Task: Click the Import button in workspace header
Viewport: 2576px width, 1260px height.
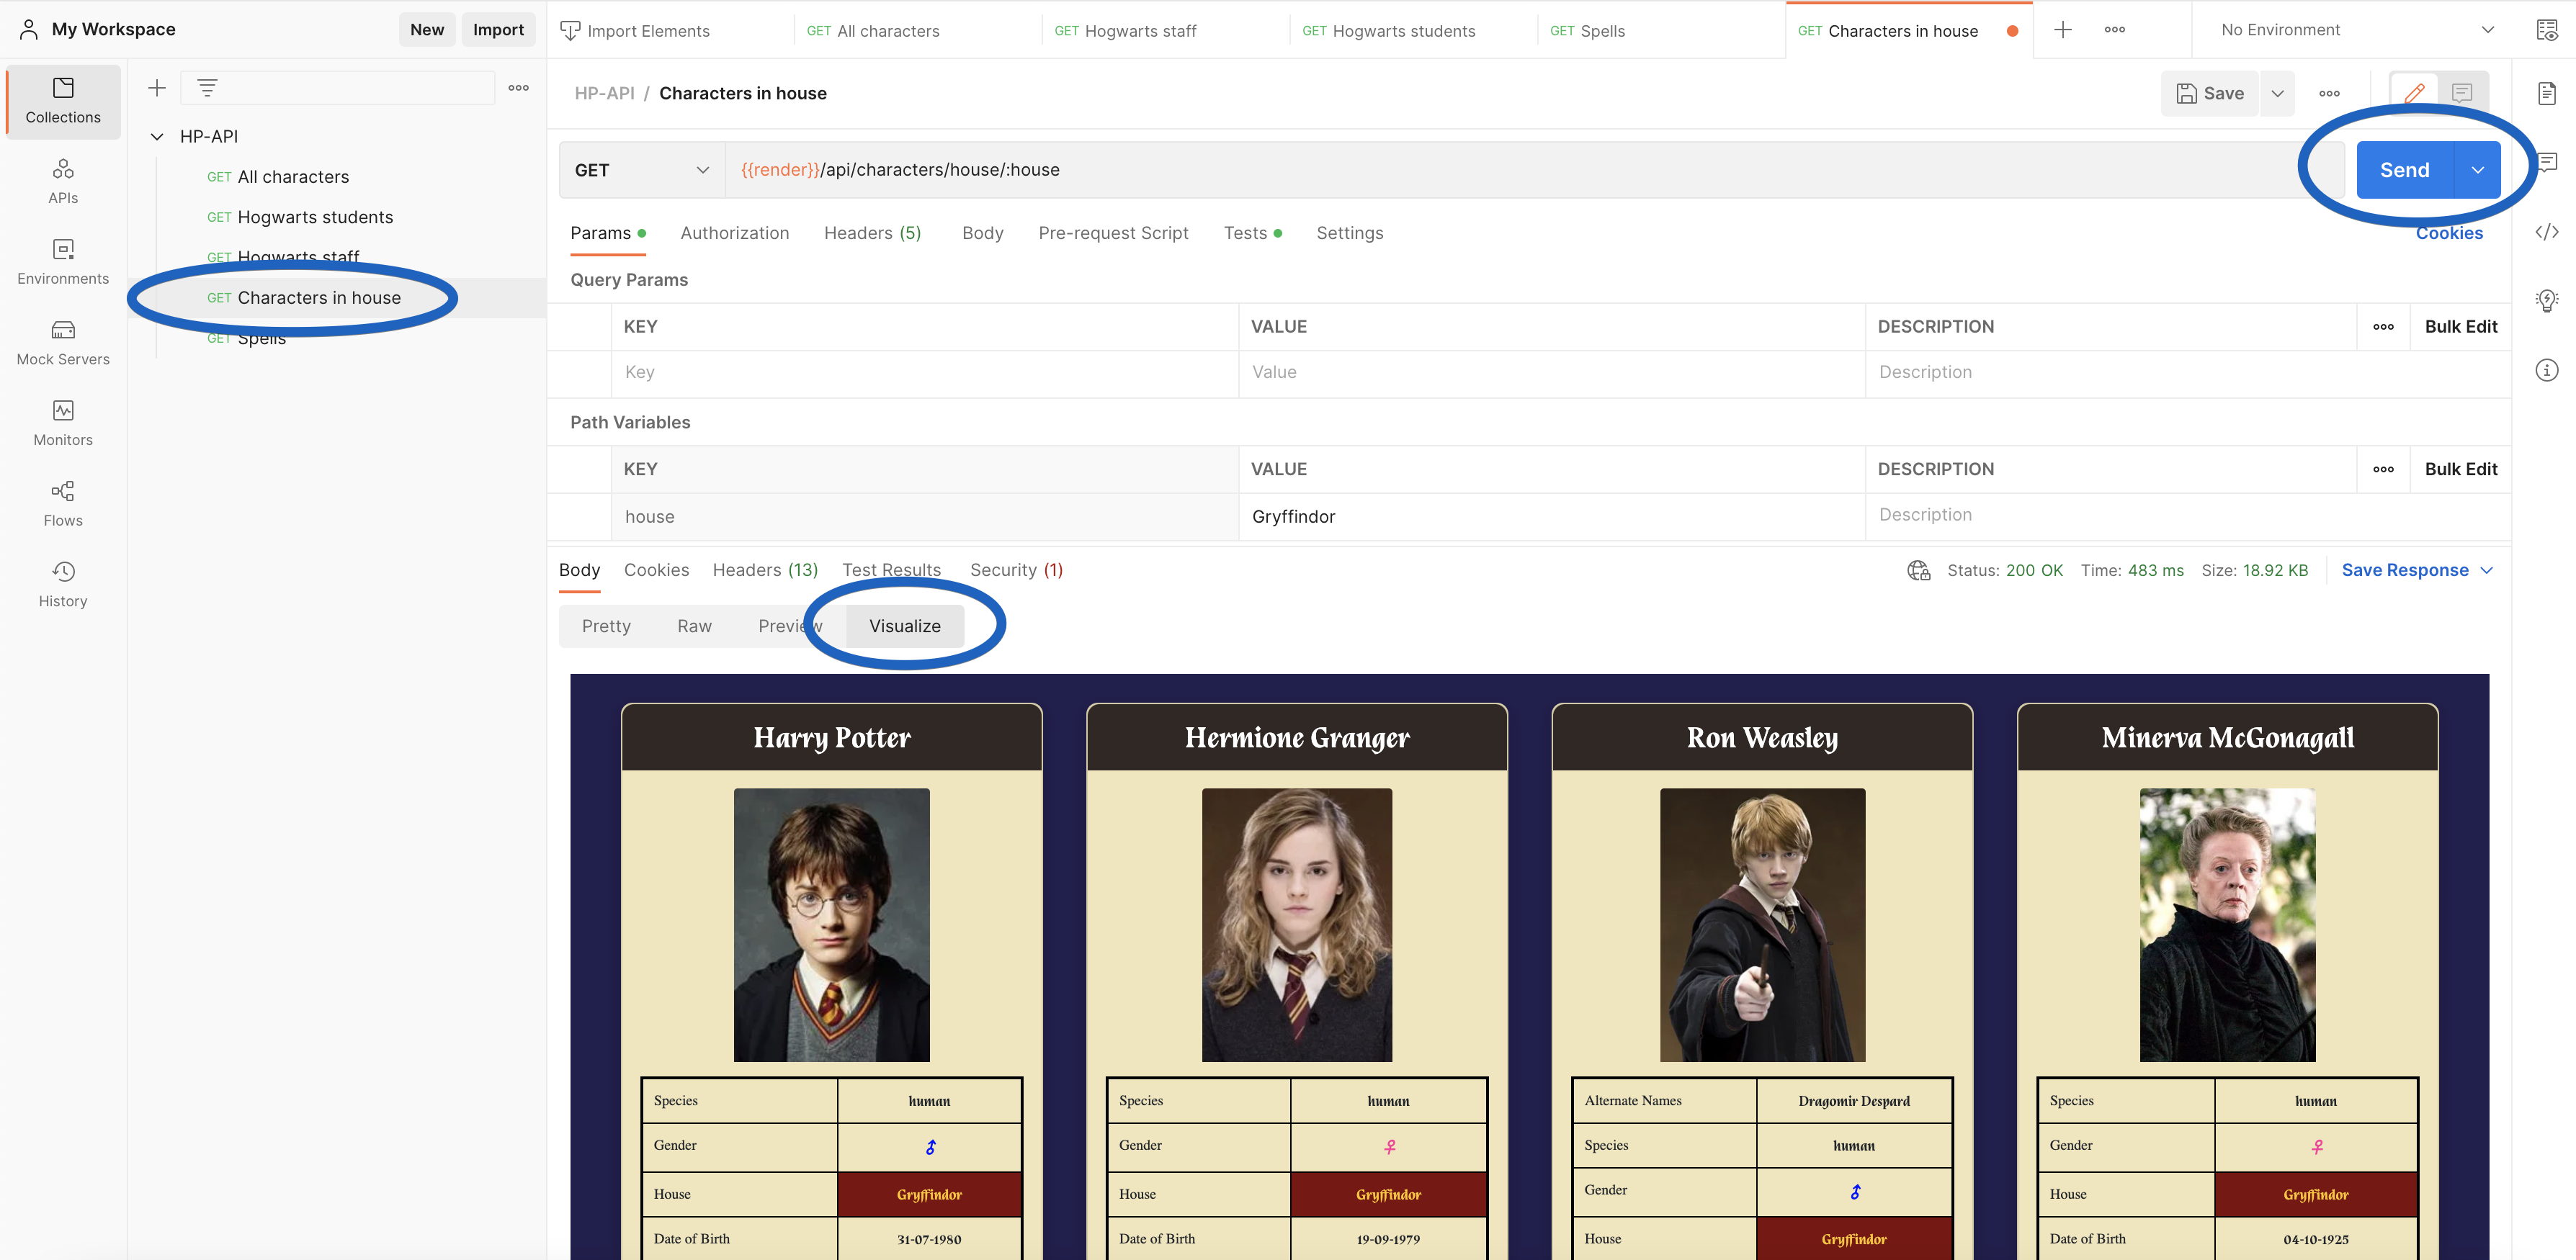Action: pyautogui.click(x=498, y=30)
